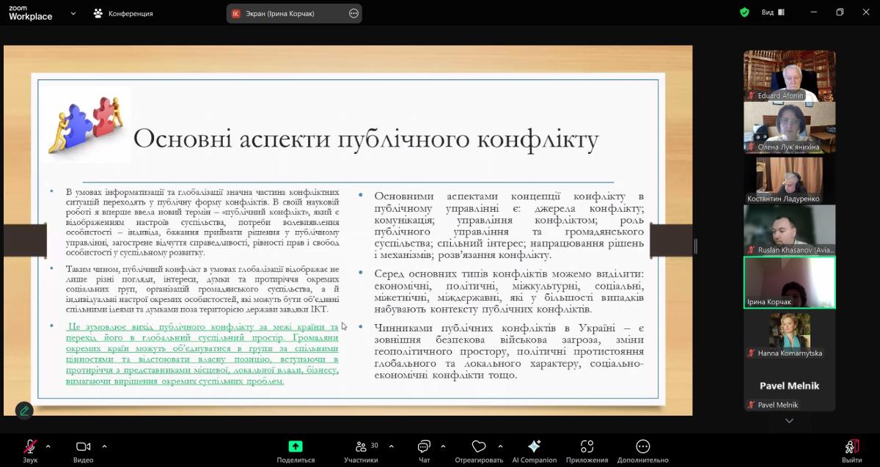Select Eduard Afonin's video thumbnail

tap(789, 76)
